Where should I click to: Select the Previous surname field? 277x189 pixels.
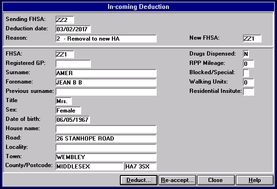[106, 92]
